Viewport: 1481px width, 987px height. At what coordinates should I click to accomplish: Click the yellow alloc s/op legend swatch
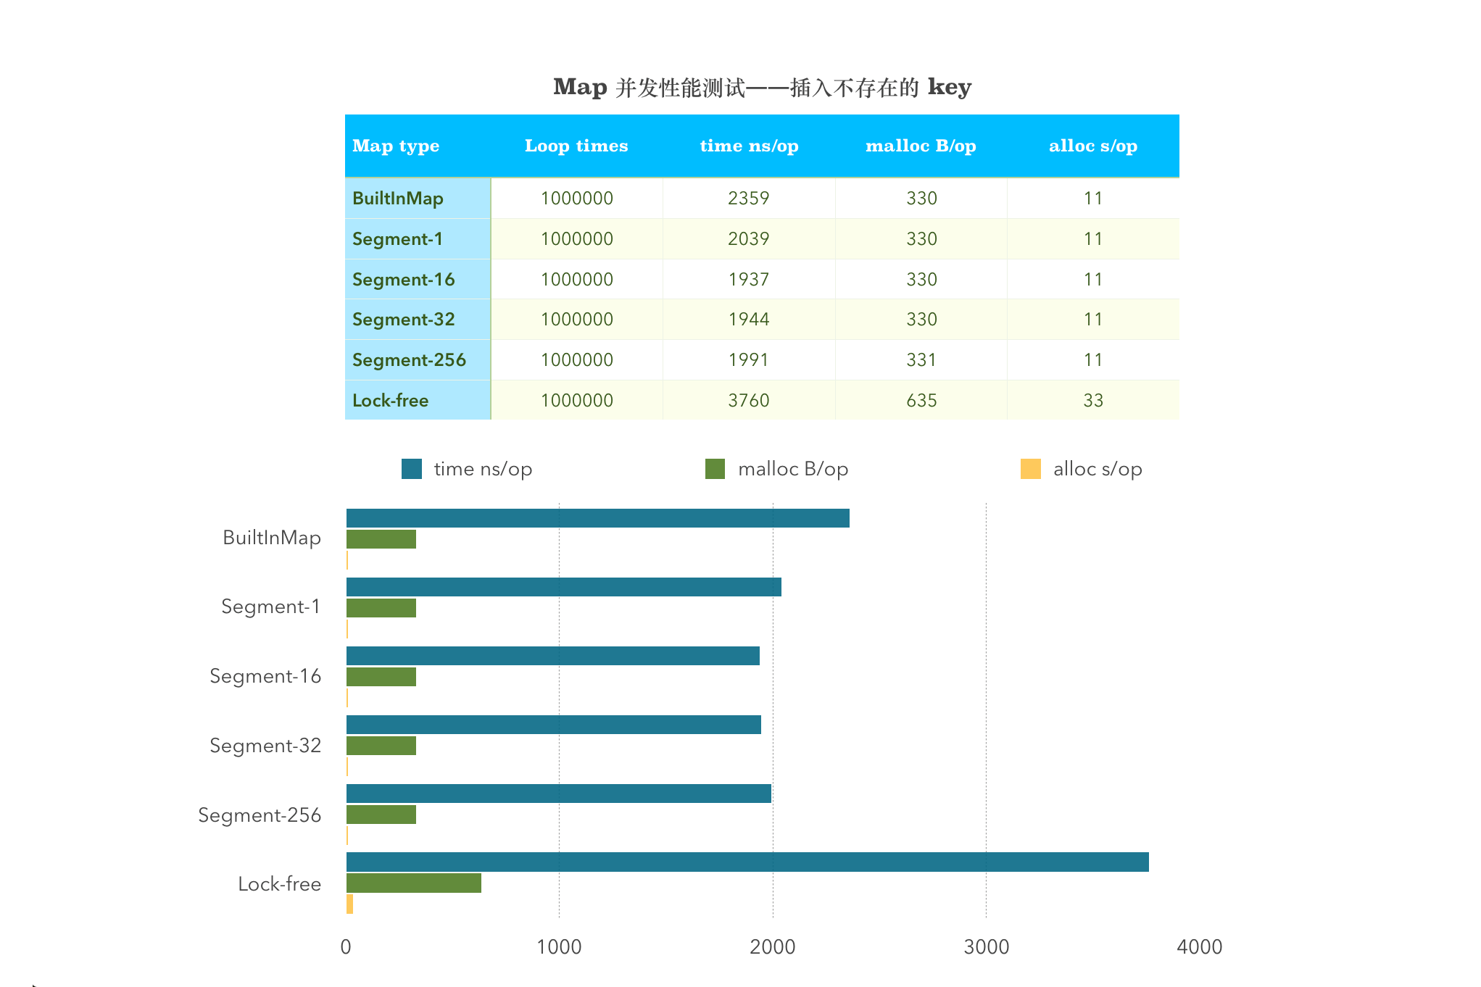coord(1030,469)
